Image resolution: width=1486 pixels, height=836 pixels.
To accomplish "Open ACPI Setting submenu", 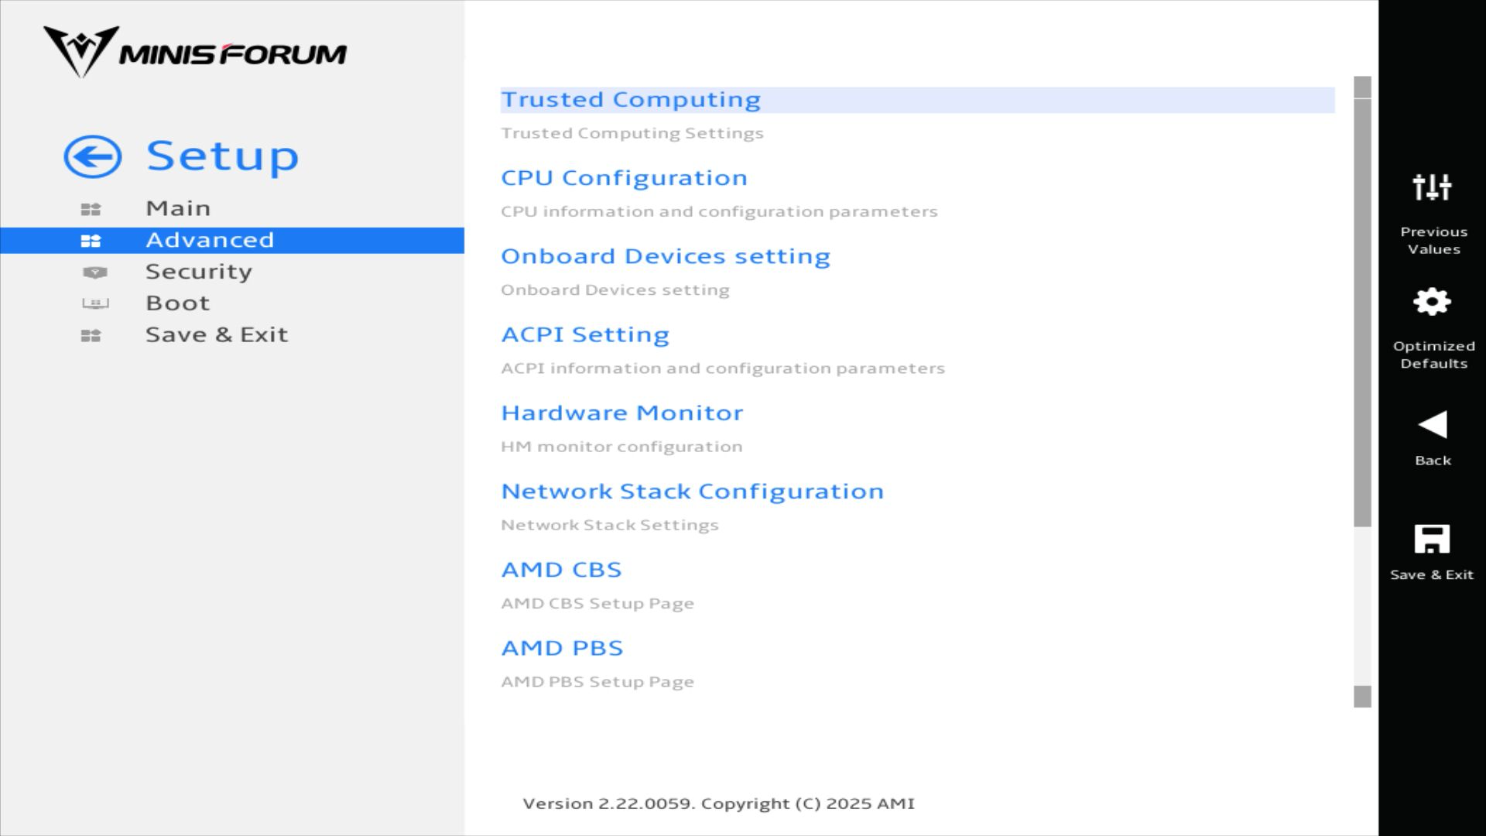I will [x=585, y=334].
